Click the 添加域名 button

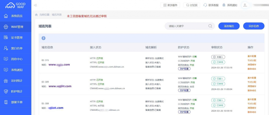pyautogui.click(x=229, y=26)
